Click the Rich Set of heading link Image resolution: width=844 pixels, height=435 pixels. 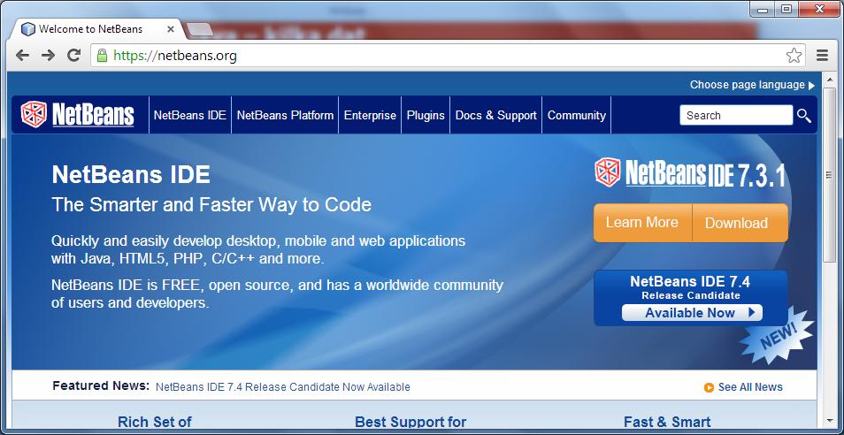tap(155, 422)
